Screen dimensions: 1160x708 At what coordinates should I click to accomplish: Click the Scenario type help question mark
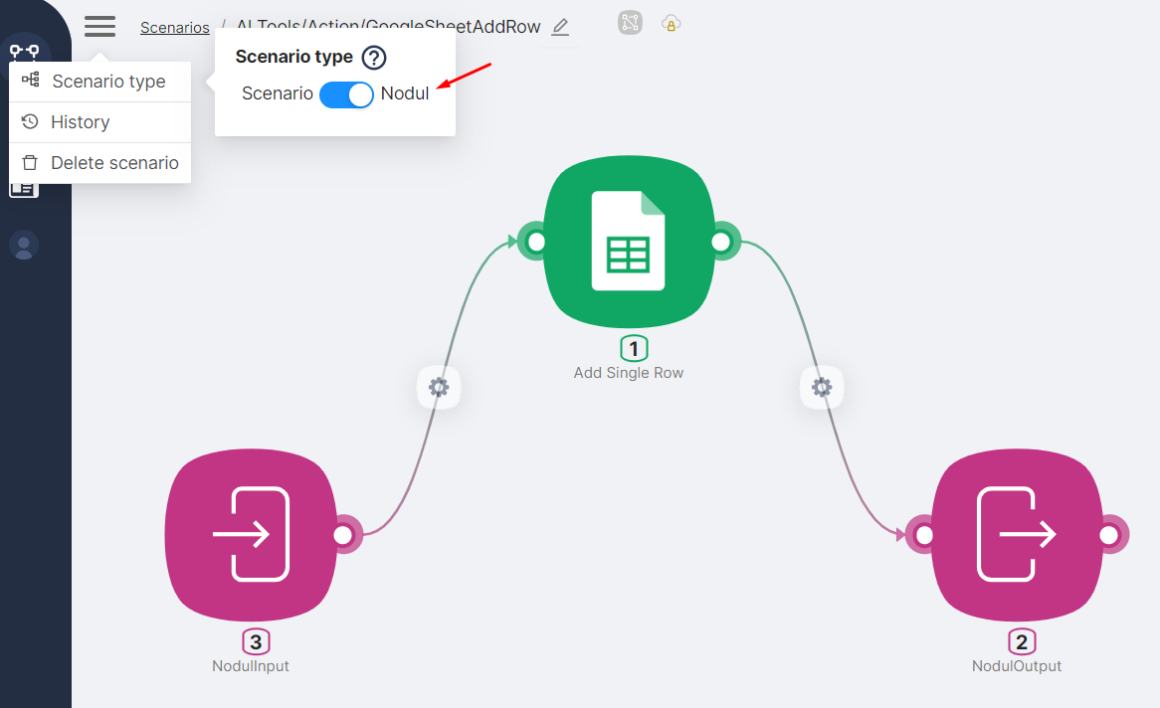coord(373,58)
